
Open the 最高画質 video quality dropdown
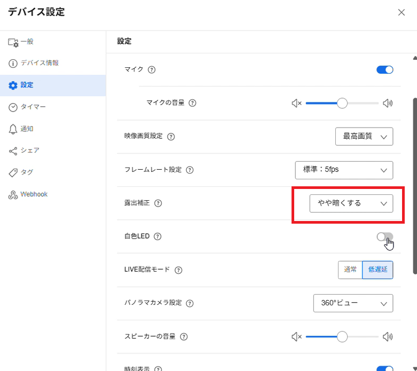[364, 137]
